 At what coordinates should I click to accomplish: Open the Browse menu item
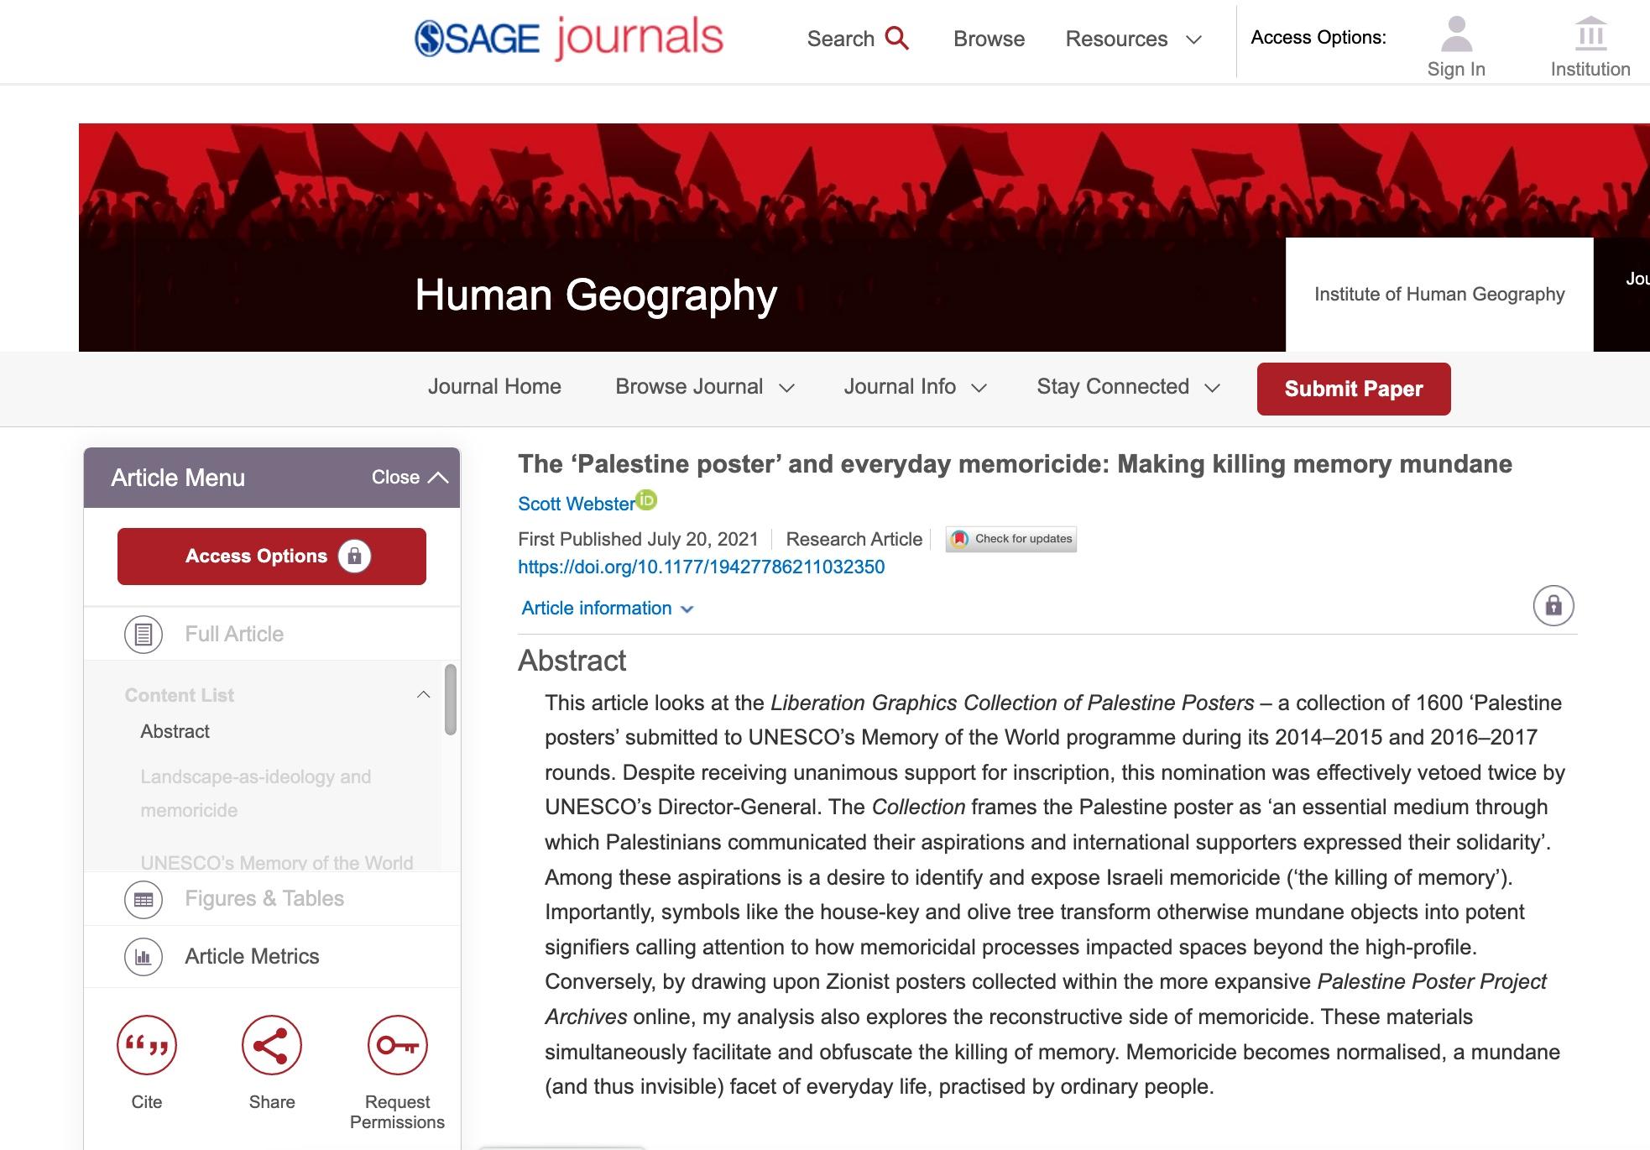coord(989,39)
